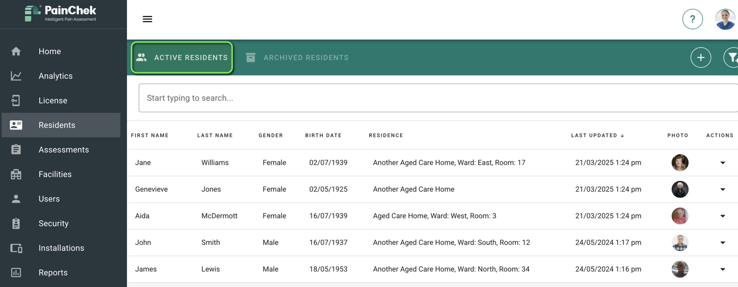Screen dimensions: 738x287
Task: Click the resident search field
Action: tap(438, 98)
